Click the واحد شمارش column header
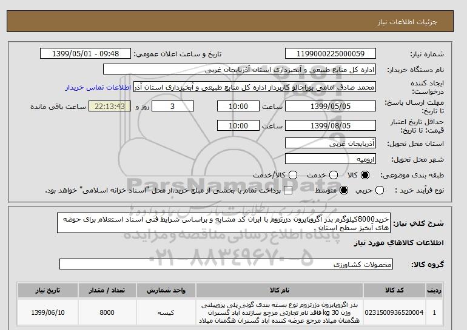Image resolution: width=467 pixels, height=330 pixels. 166,291
